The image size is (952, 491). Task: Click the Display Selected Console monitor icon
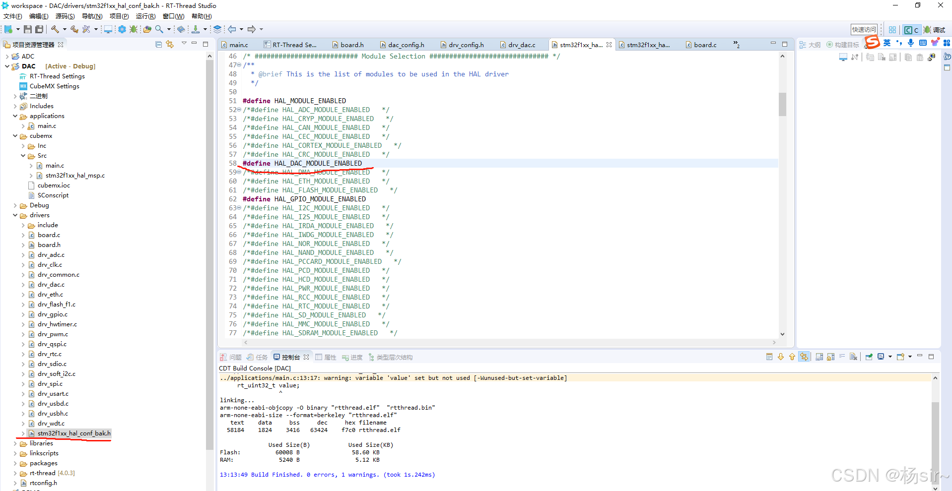881,357
